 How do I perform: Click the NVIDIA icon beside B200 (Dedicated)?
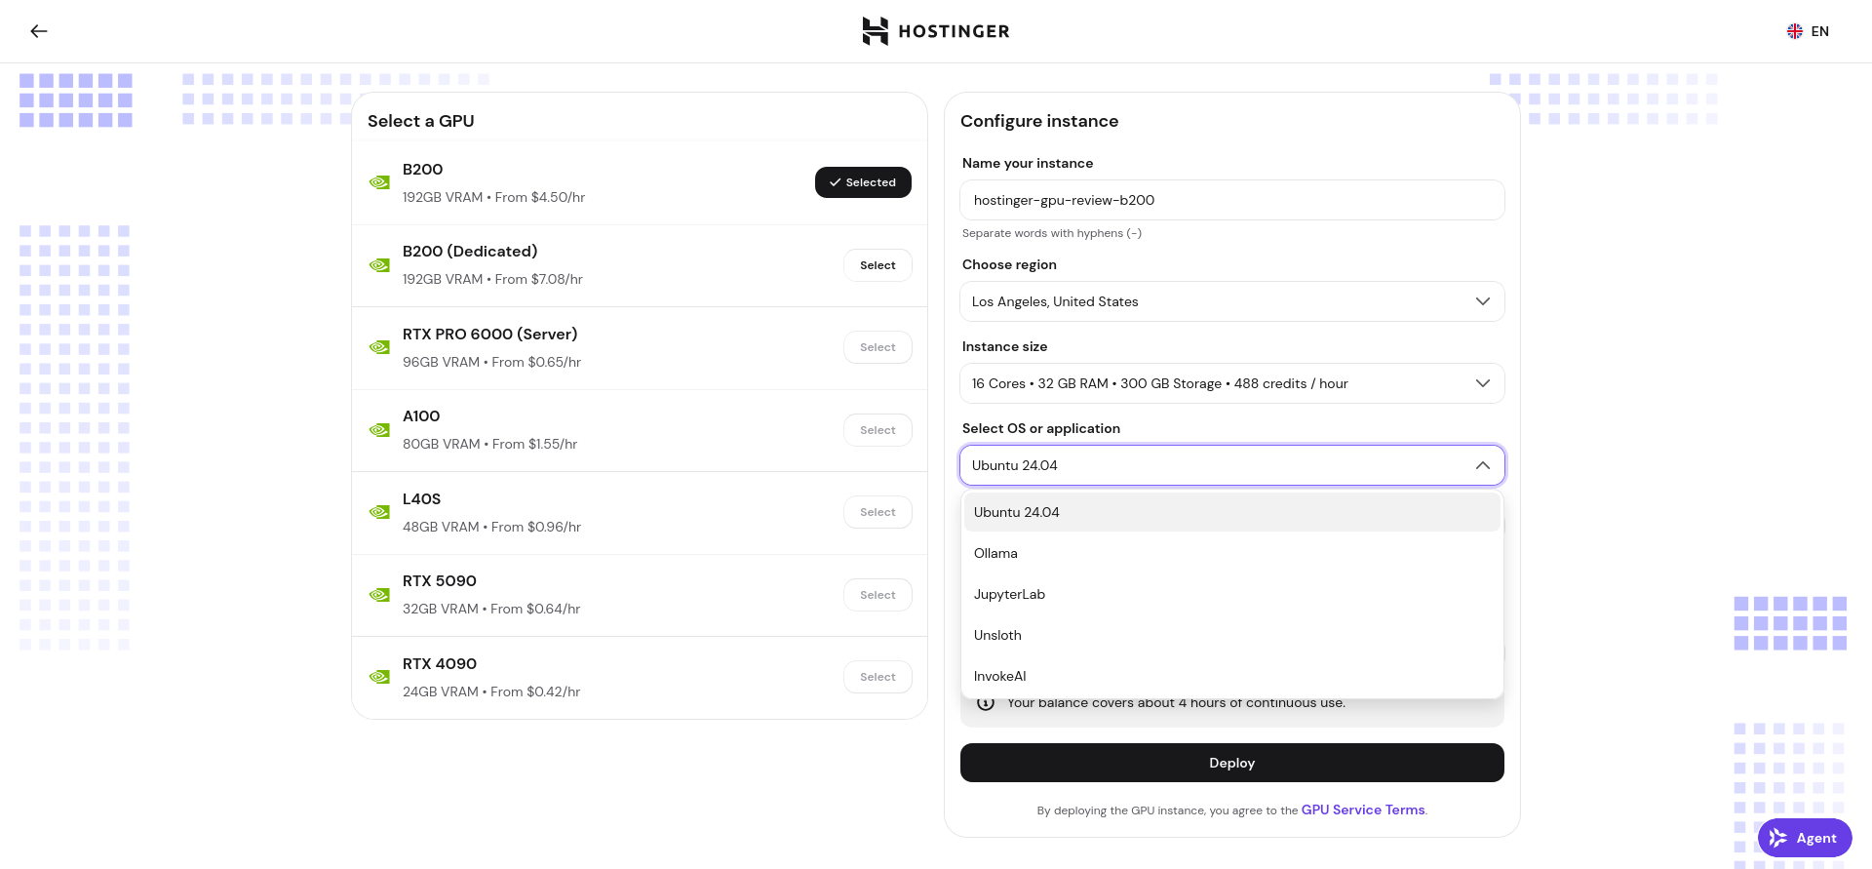pyautogui.click(x=379, y=265)
